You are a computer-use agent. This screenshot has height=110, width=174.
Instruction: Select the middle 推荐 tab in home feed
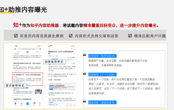27,52
